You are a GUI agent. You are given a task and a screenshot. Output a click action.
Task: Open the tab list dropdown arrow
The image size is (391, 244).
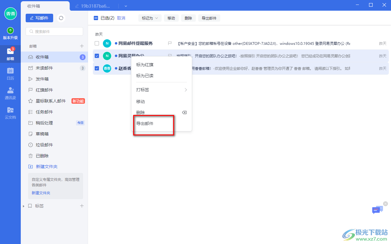[x=126, y=6]
